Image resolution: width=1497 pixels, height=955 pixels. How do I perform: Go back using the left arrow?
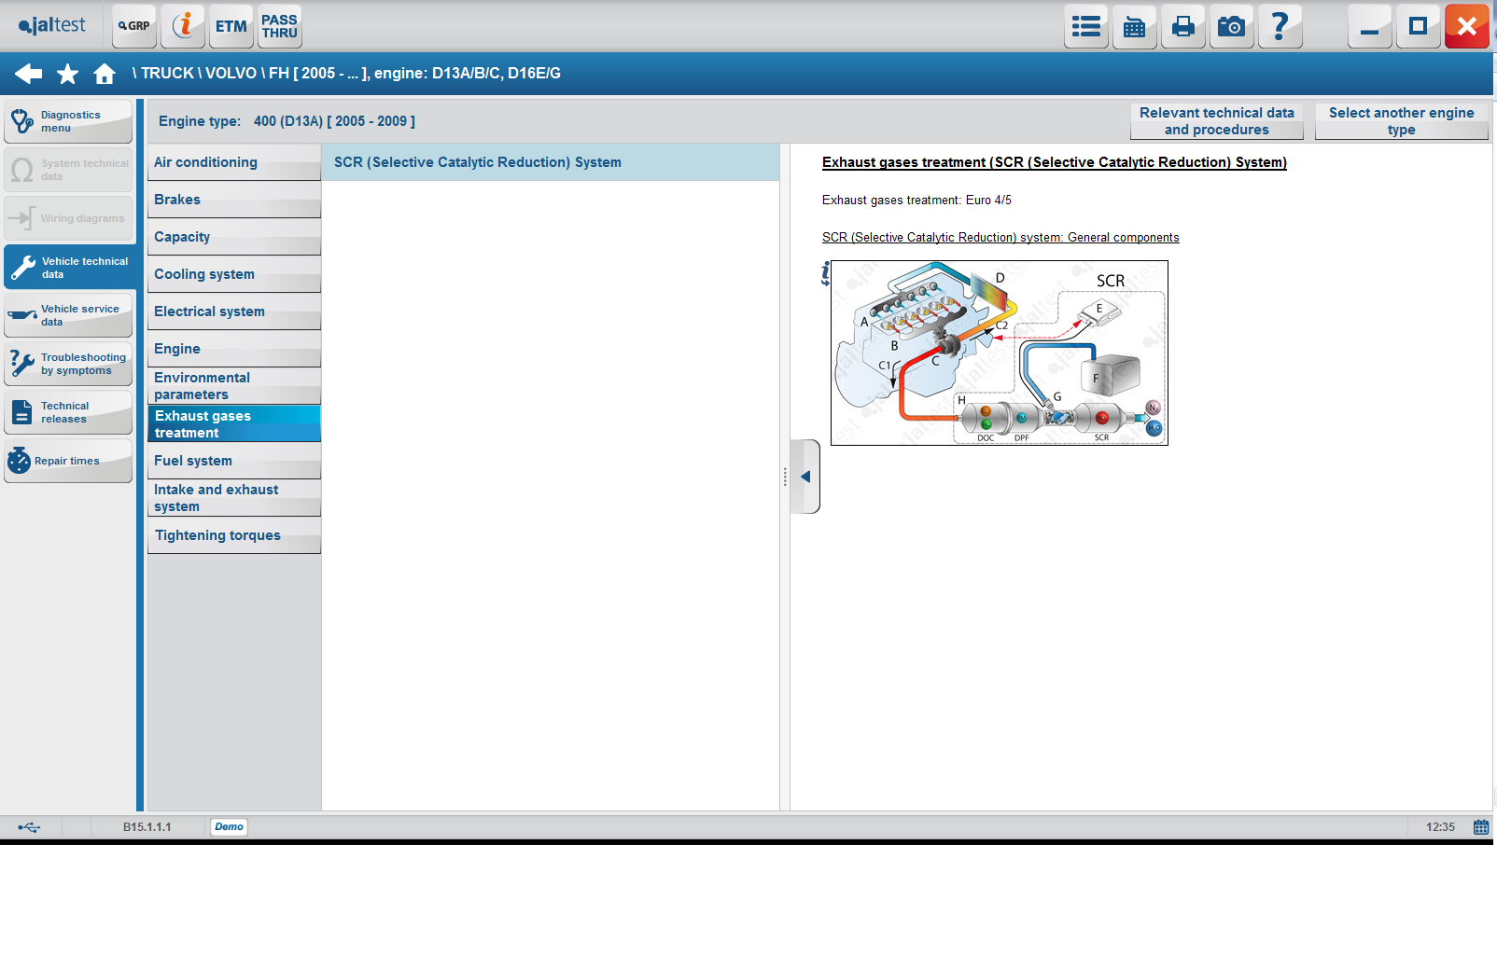click(28, 74)
